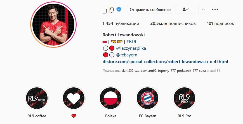Open the FC Bayern highlight
243x124 pixels.
click(148, 98)
